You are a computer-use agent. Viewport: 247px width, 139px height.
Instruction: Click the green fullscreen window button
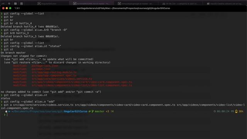tap(10, 8)
